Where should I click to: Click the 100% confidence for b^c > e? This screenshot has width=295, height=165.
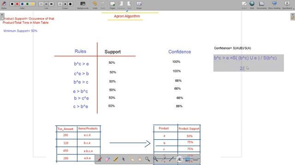coord(176,62)
